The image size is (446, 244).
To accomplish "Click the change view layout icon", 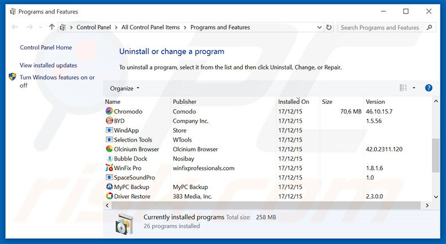I will point(403,88).
